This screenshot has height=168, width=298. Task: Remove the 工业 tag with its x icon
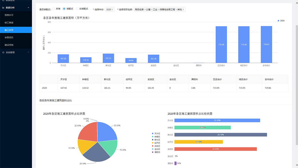point(159,9)
